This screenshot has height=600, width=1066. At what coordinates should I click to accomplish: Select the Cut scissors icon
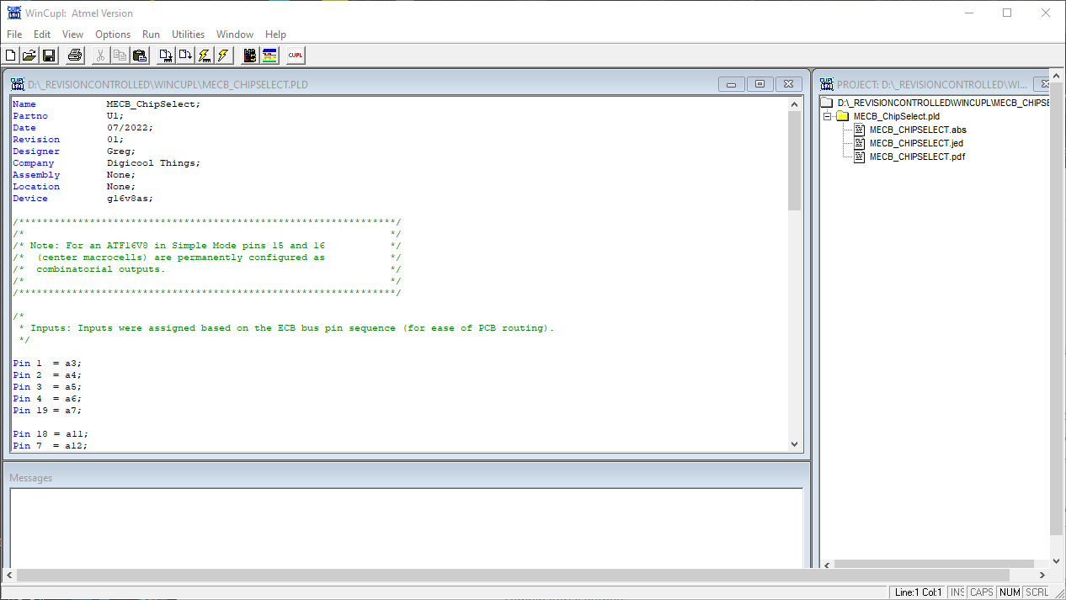click(99, 55)
